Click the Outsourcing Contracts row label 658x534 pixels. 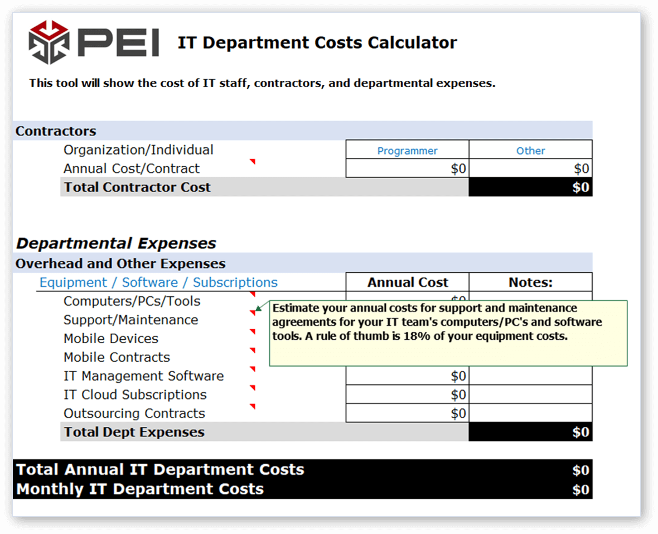[134, 413]
